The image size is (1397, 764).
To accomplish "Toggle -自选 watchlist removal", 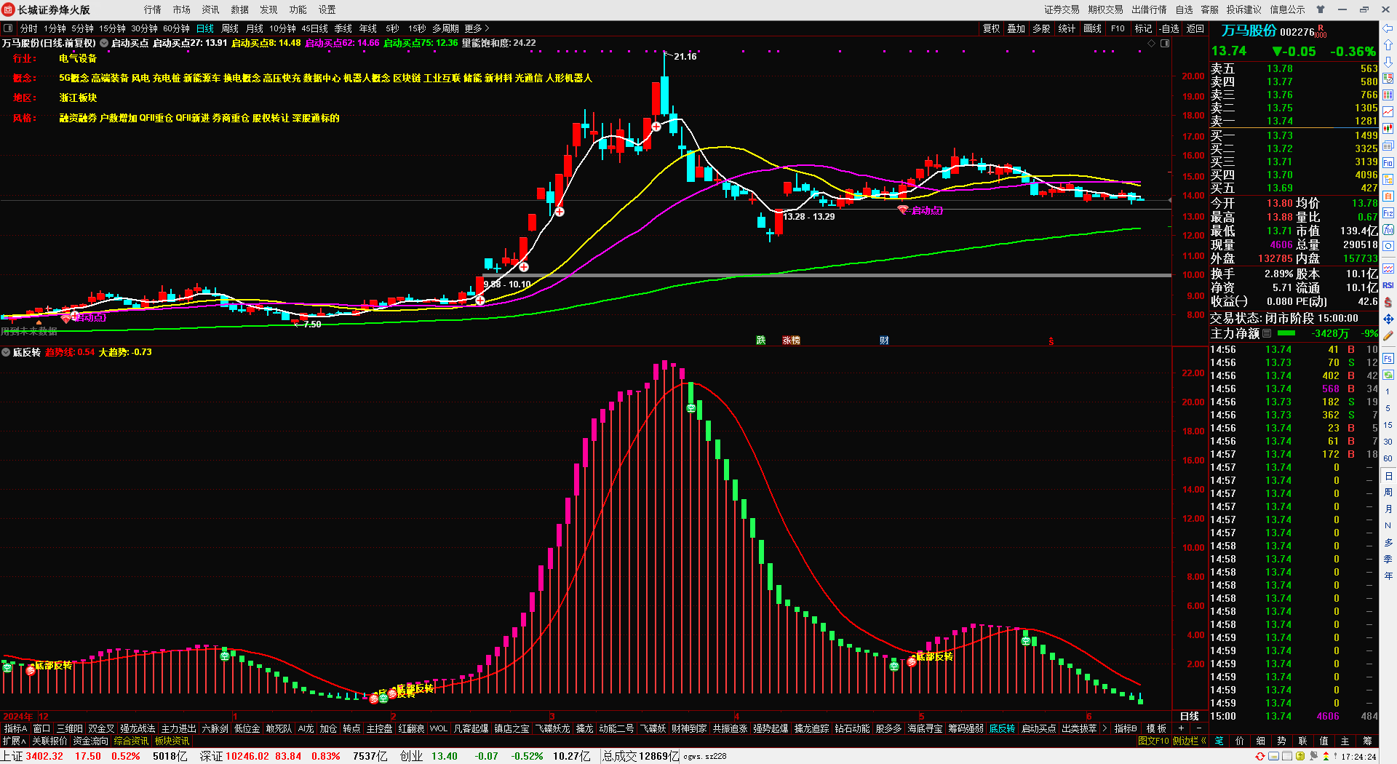I will pyautogui.click(x=1169, y=28).
